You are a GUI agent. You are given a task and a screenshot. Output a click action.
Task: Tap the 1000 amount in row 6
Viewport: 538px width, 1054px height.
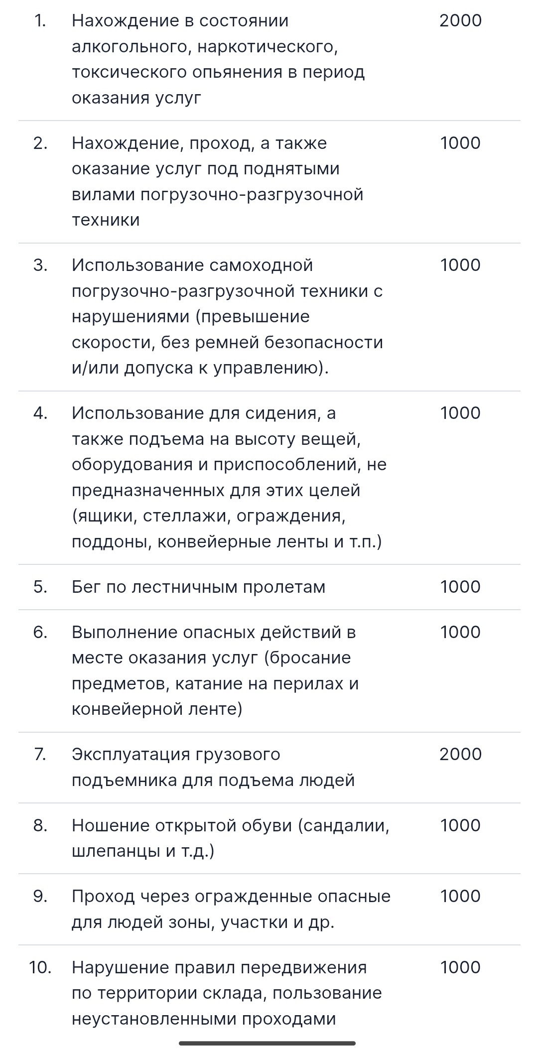pos(460,632)
